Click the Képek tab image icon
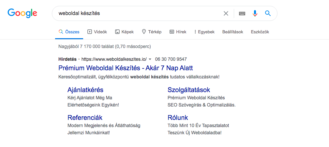Image resolution: width=329 pixels, height=147 pixels. pyautogui.click(x=117, y=32)
